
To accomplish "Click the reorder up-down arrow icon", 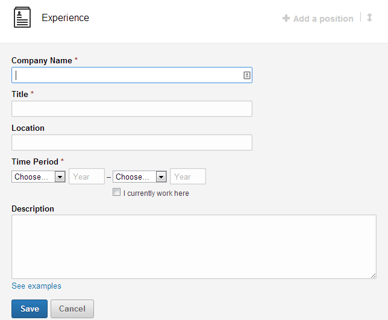I will (369, 17).
